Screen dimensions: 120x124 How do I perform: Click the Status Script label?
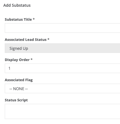[x=16, y=100]
